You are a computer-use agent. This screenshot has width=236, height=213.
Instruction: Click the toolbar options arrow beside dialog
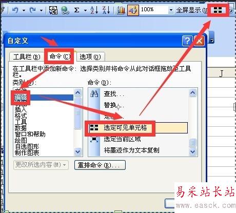pyautogui.click(x=212, y=41)
